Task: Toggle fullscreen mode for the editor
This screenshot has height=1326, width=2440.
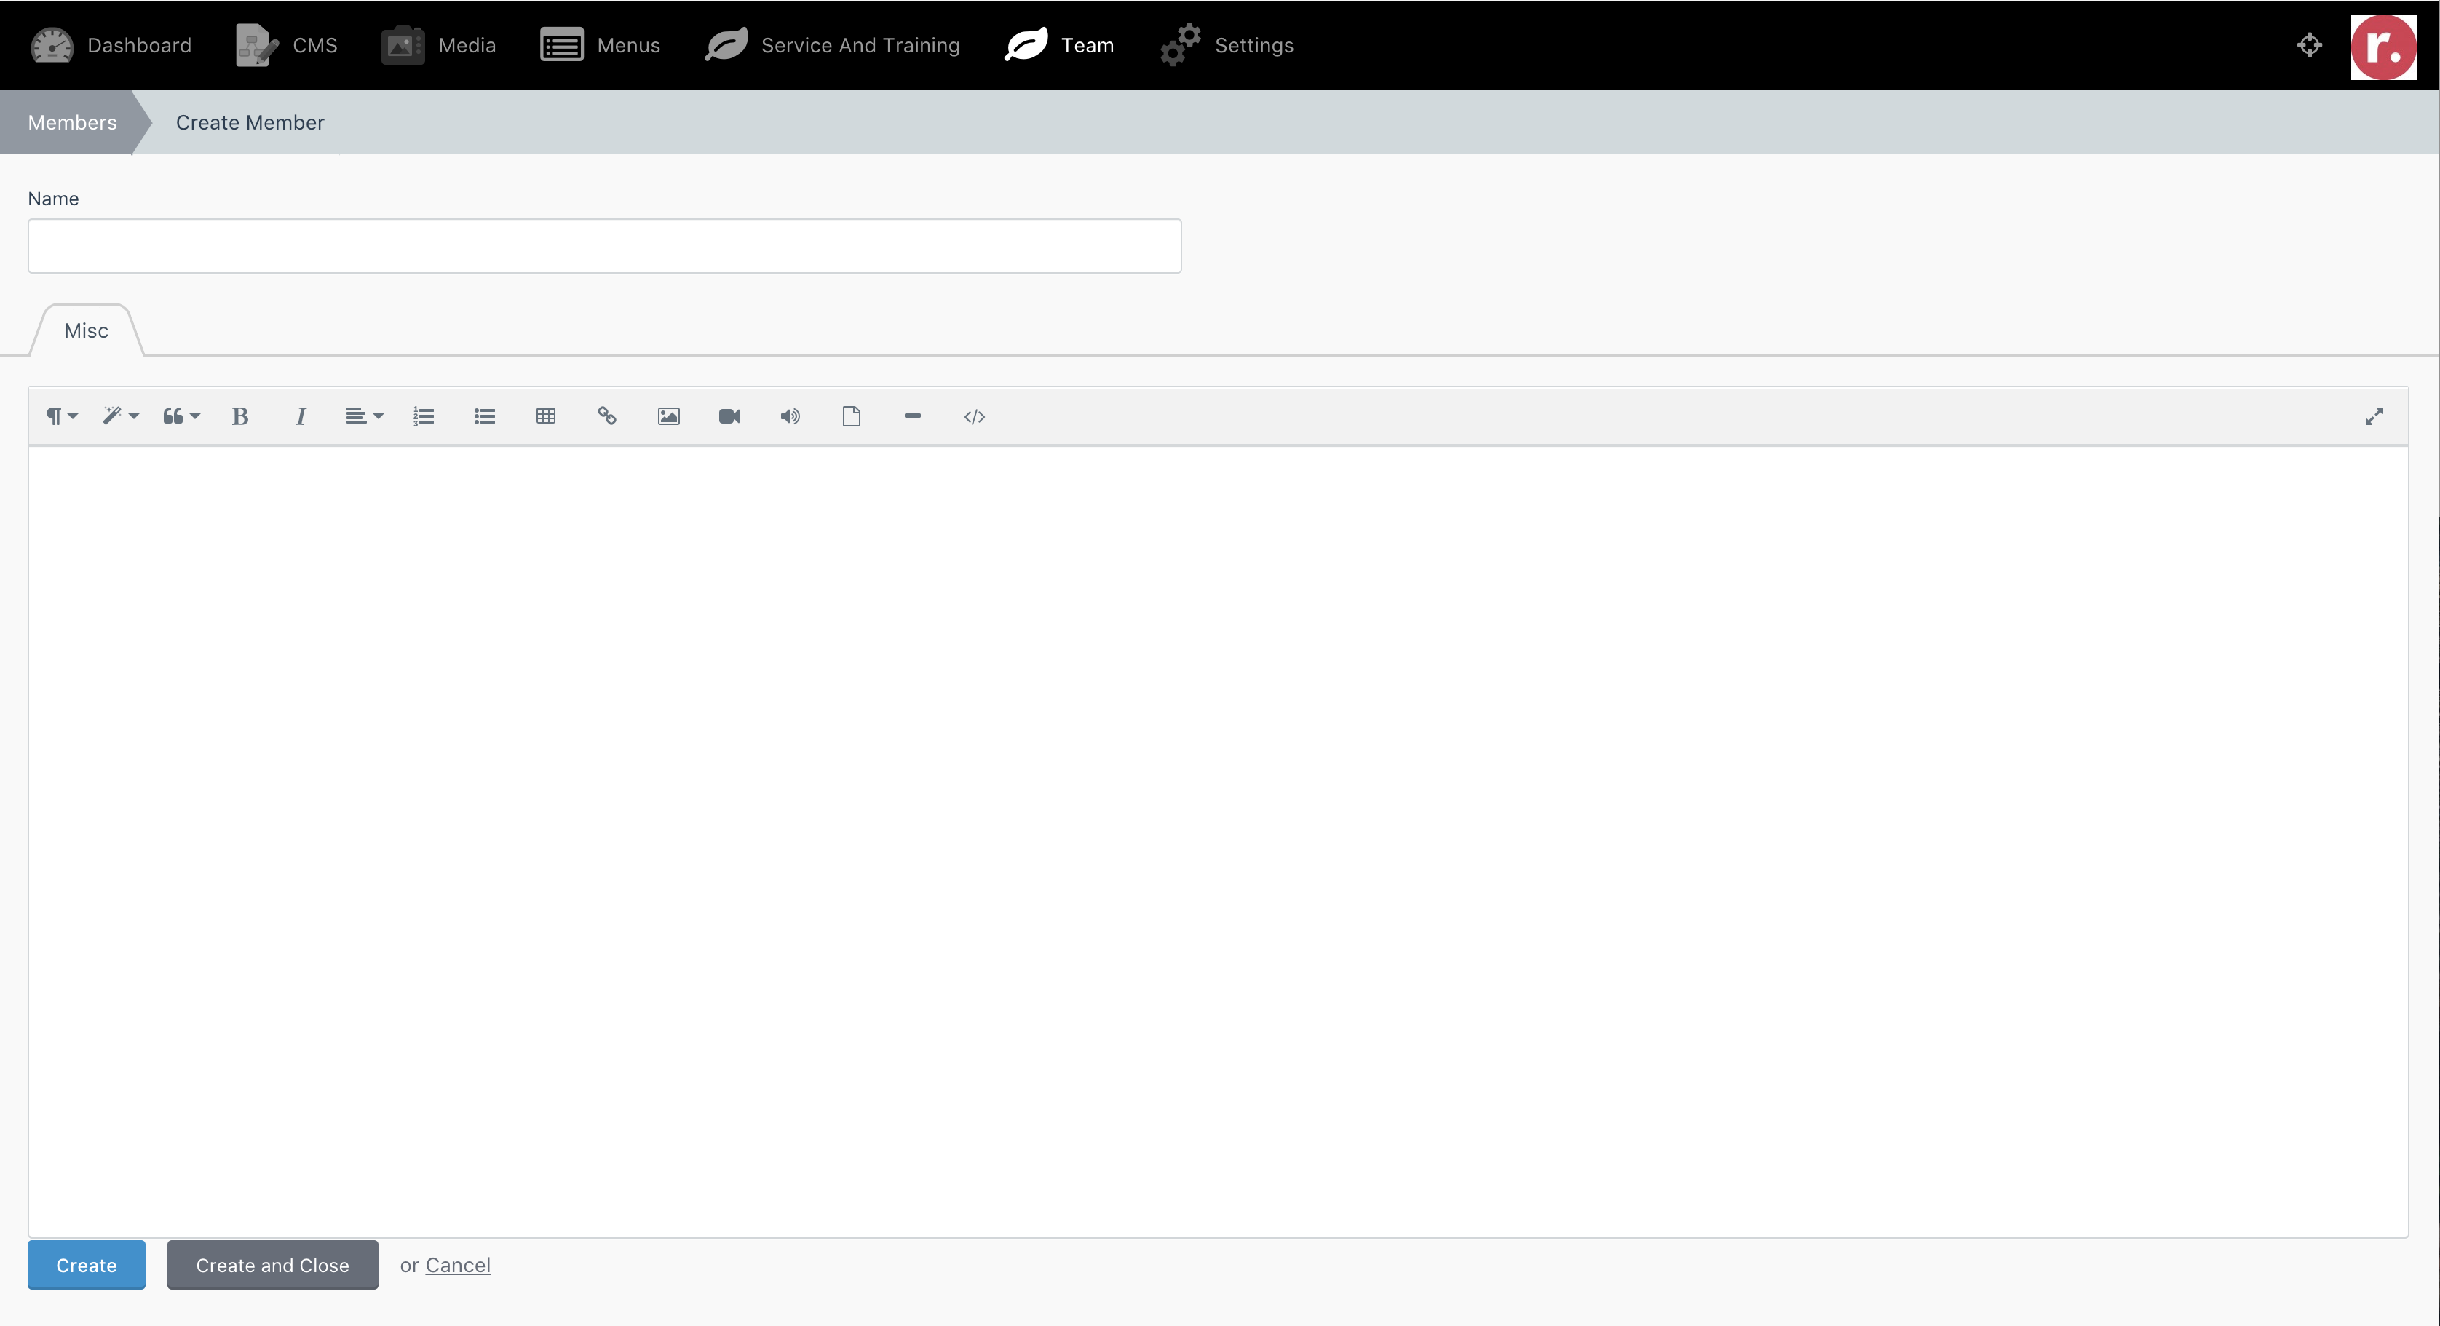Action: point(2374,417)
